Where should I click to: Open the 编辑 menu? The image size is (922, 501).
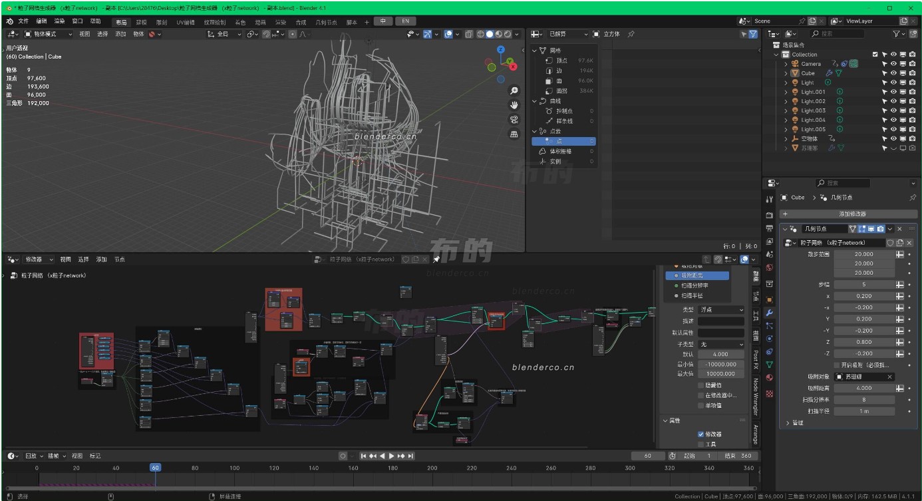41,21
